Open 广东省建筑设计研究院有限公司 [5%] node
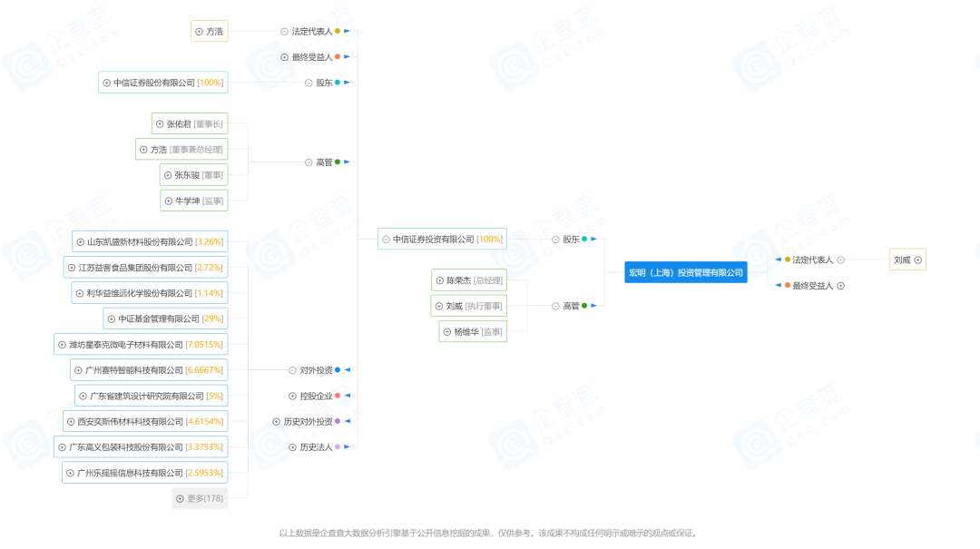Screen dimensions: 980x549 pyautogui.click(x=152, y=396)
